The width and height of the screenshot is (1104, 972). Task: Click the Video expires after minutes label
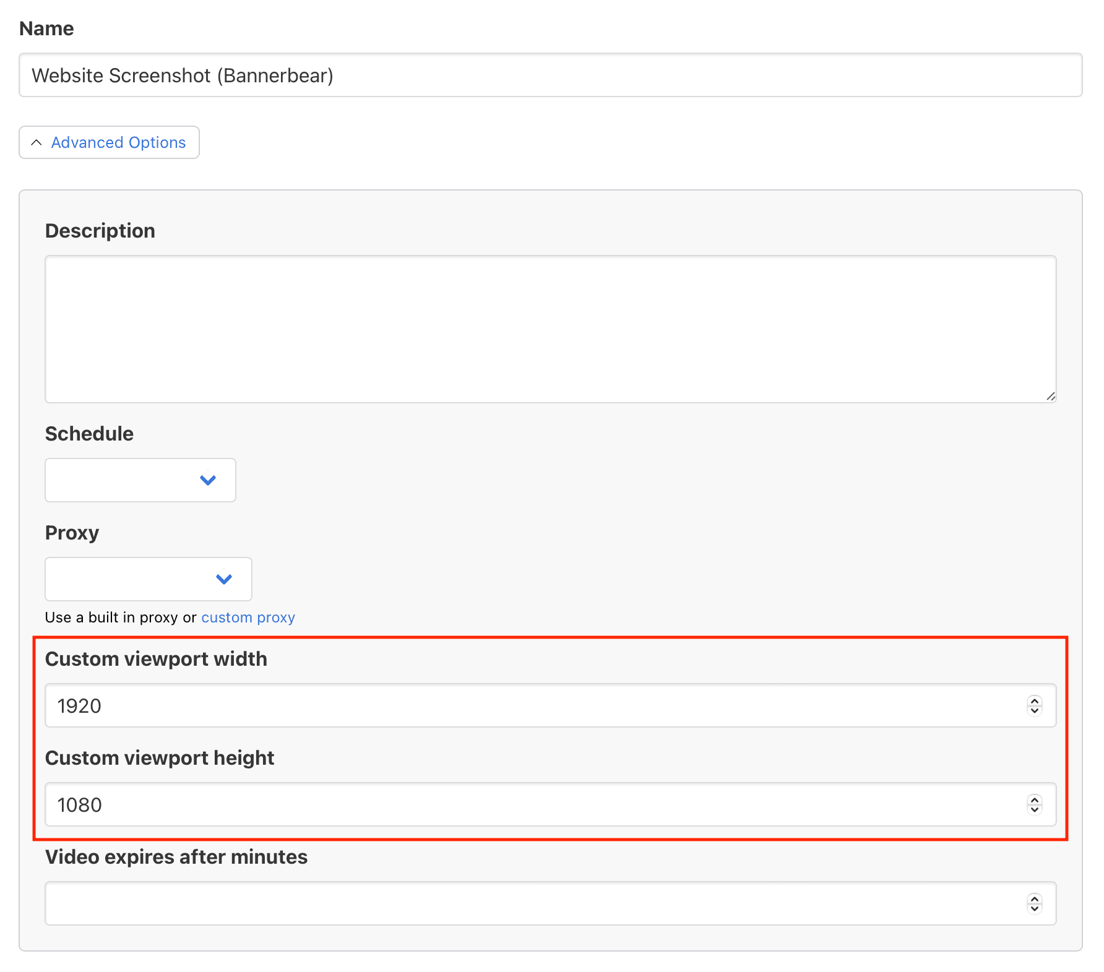click(x=176, y=857)
